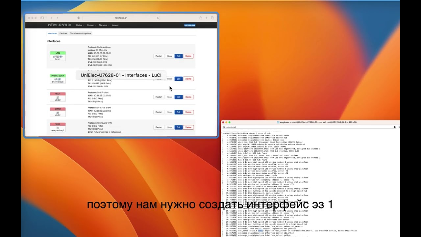
Task: Go back with Safari's back arrow
Action: tap(52, 18)
